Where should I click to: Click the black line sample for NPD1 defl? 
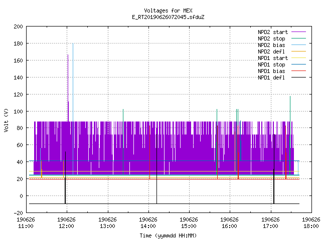(x=299, y=77)
